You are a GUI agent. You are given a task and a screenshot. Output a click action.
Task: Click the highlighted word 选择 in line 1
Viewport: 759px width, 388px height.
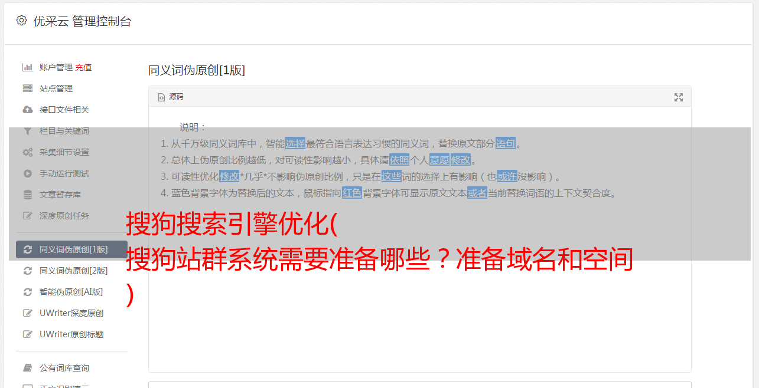pyautogui.click(x=295, y=143)
